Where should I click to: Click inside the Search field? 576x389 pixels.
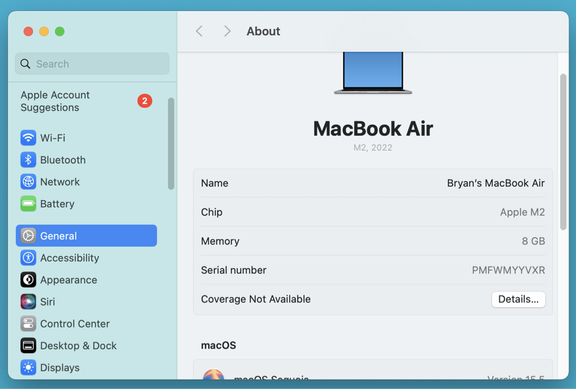(92, 63)
